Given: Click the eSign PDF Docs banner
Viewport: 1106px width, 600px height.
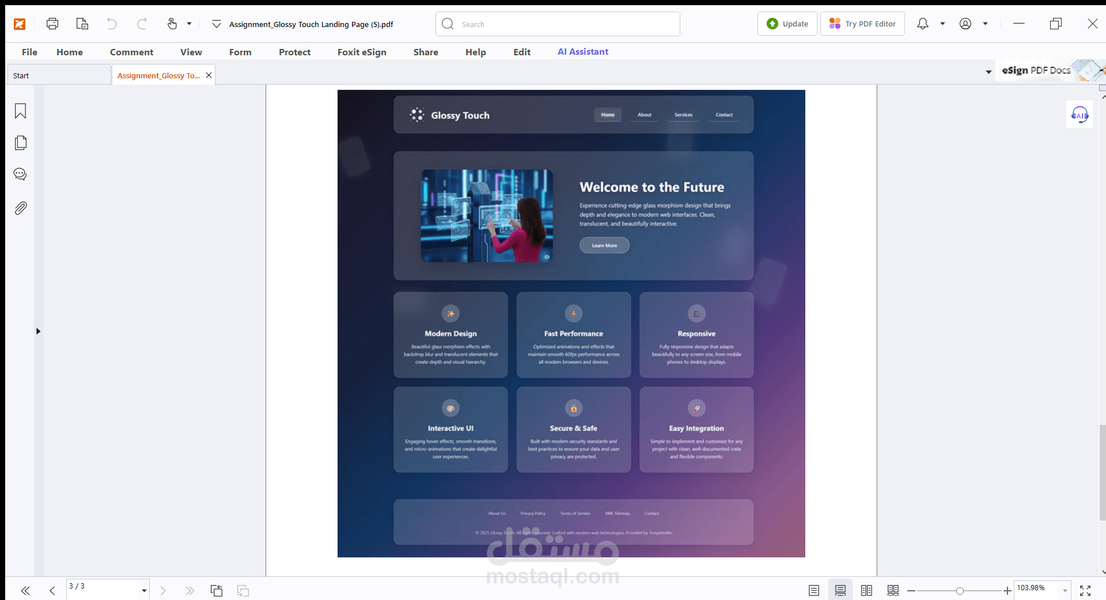Looking at the screenshot, I should [1051, 70].
